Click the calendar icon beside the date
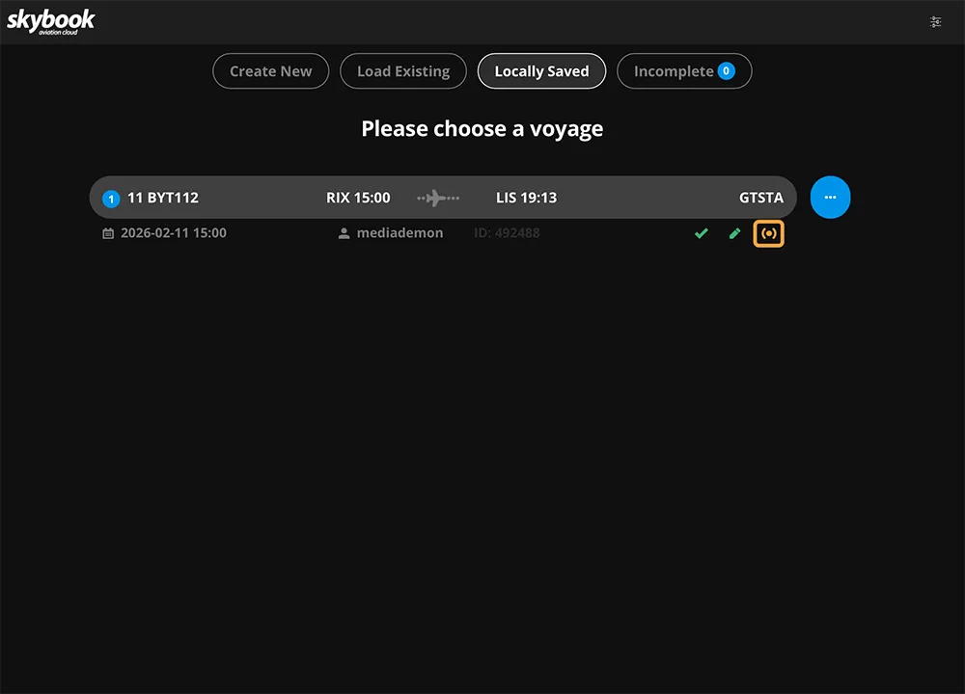The width and height of the screenshot is (965, 694). pos(108,233)
